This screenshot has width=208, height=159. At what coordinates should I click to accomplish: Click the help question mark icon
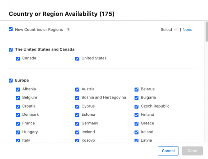coord(68,30)
